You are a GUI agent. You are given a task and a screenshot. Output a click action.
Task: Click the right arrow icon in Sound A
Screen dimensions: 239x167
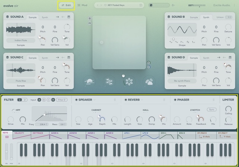click(58, 17)
